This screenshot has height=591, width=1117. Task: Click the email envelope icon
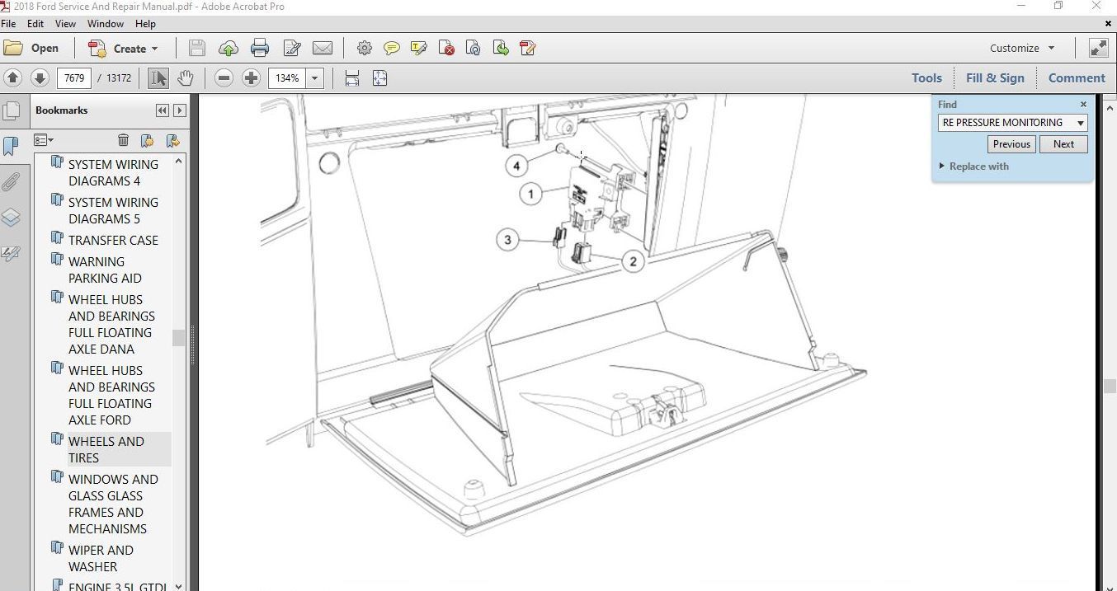point(323,49)
